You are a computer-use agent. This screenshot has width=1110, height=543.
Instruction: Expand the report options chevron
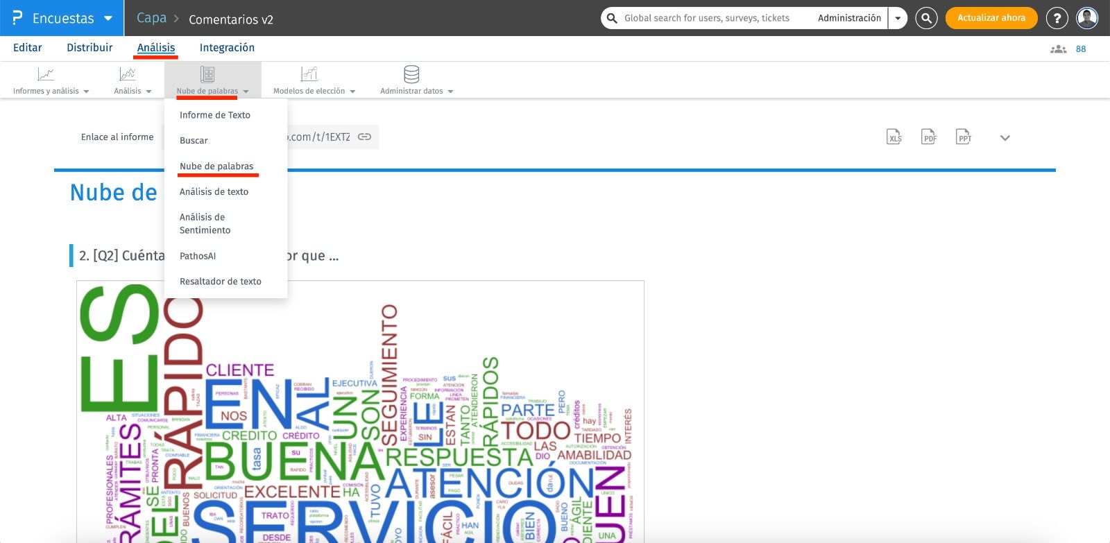(x=1005, y=138)
